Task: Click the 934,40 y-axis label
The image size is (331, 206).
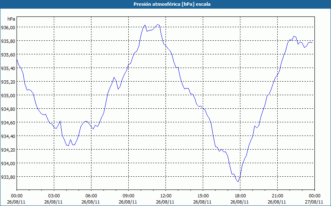Action: [8, 136]
